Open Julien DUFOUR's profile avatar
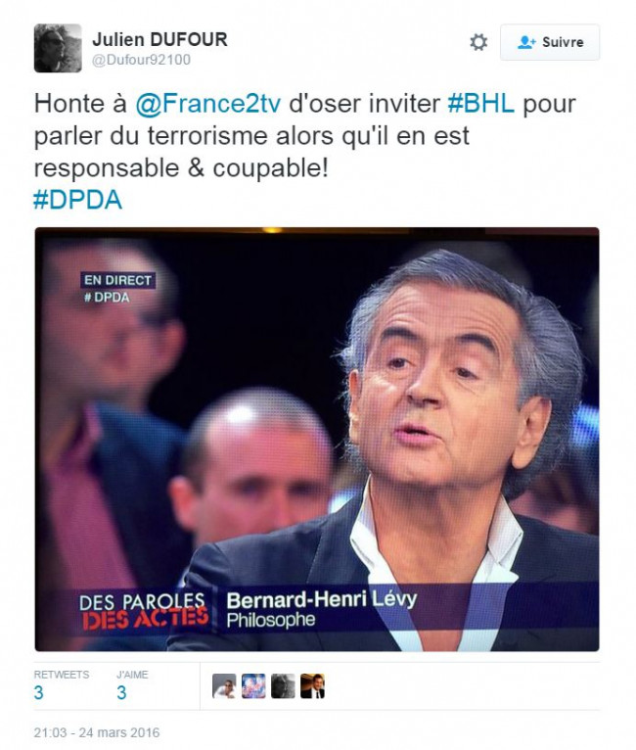Screen dimensions: 636x750 point(58,48)
